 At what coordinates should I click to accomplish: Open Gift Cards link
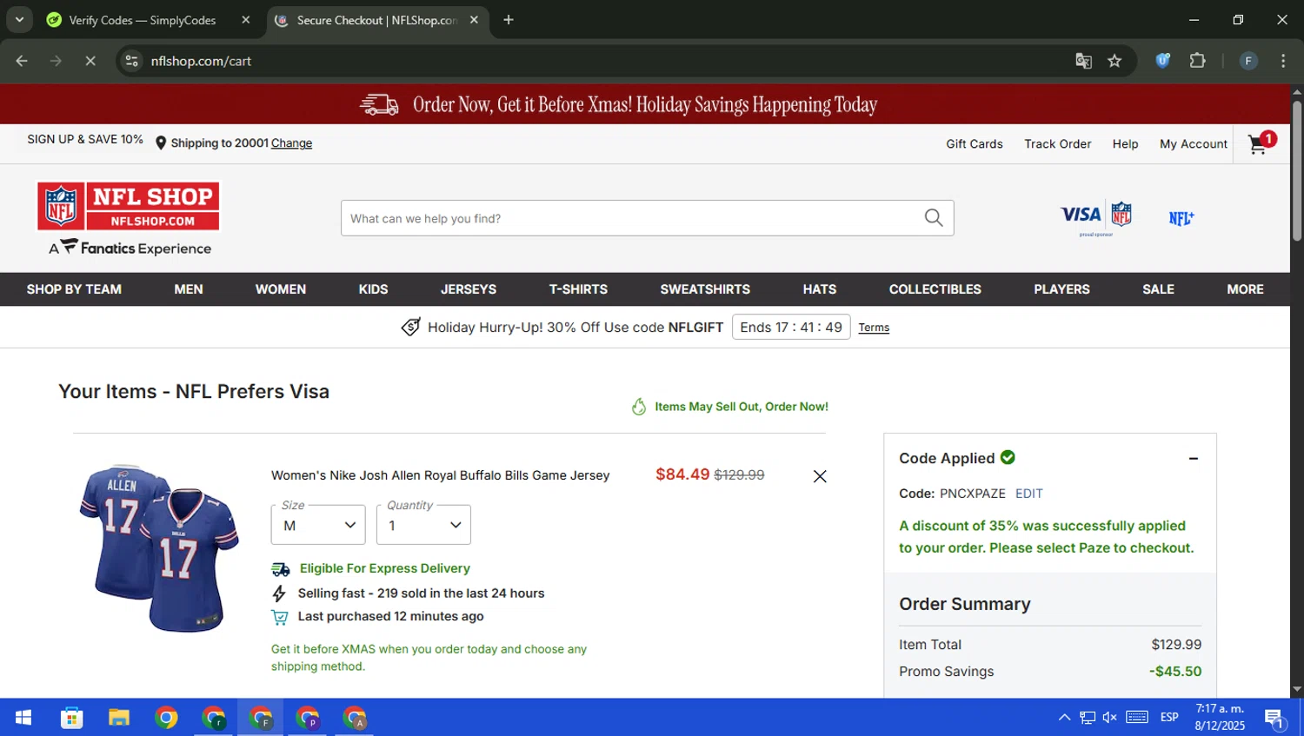click(975, 144)
